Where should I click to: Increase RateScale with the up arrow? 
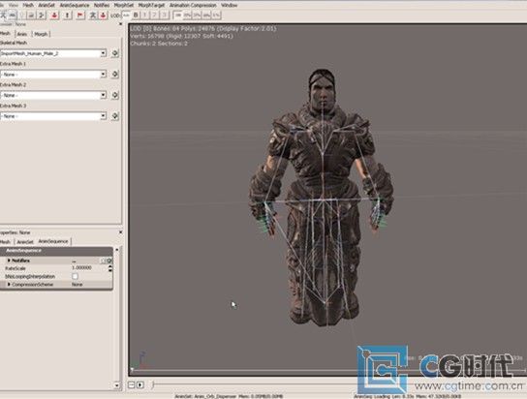point(109,266)
